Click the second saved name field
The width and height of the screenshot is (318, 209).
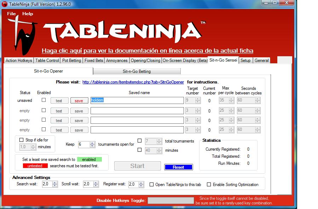137,111
